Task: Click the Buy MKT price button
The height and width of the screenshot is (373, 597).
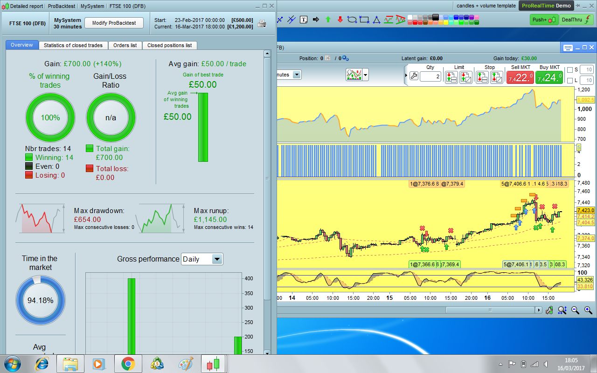Action: click(550, 77)
